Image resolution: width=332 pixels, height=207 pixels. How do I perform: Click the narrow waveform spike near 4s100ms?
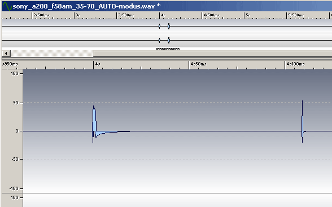click(x=303, y=122)
